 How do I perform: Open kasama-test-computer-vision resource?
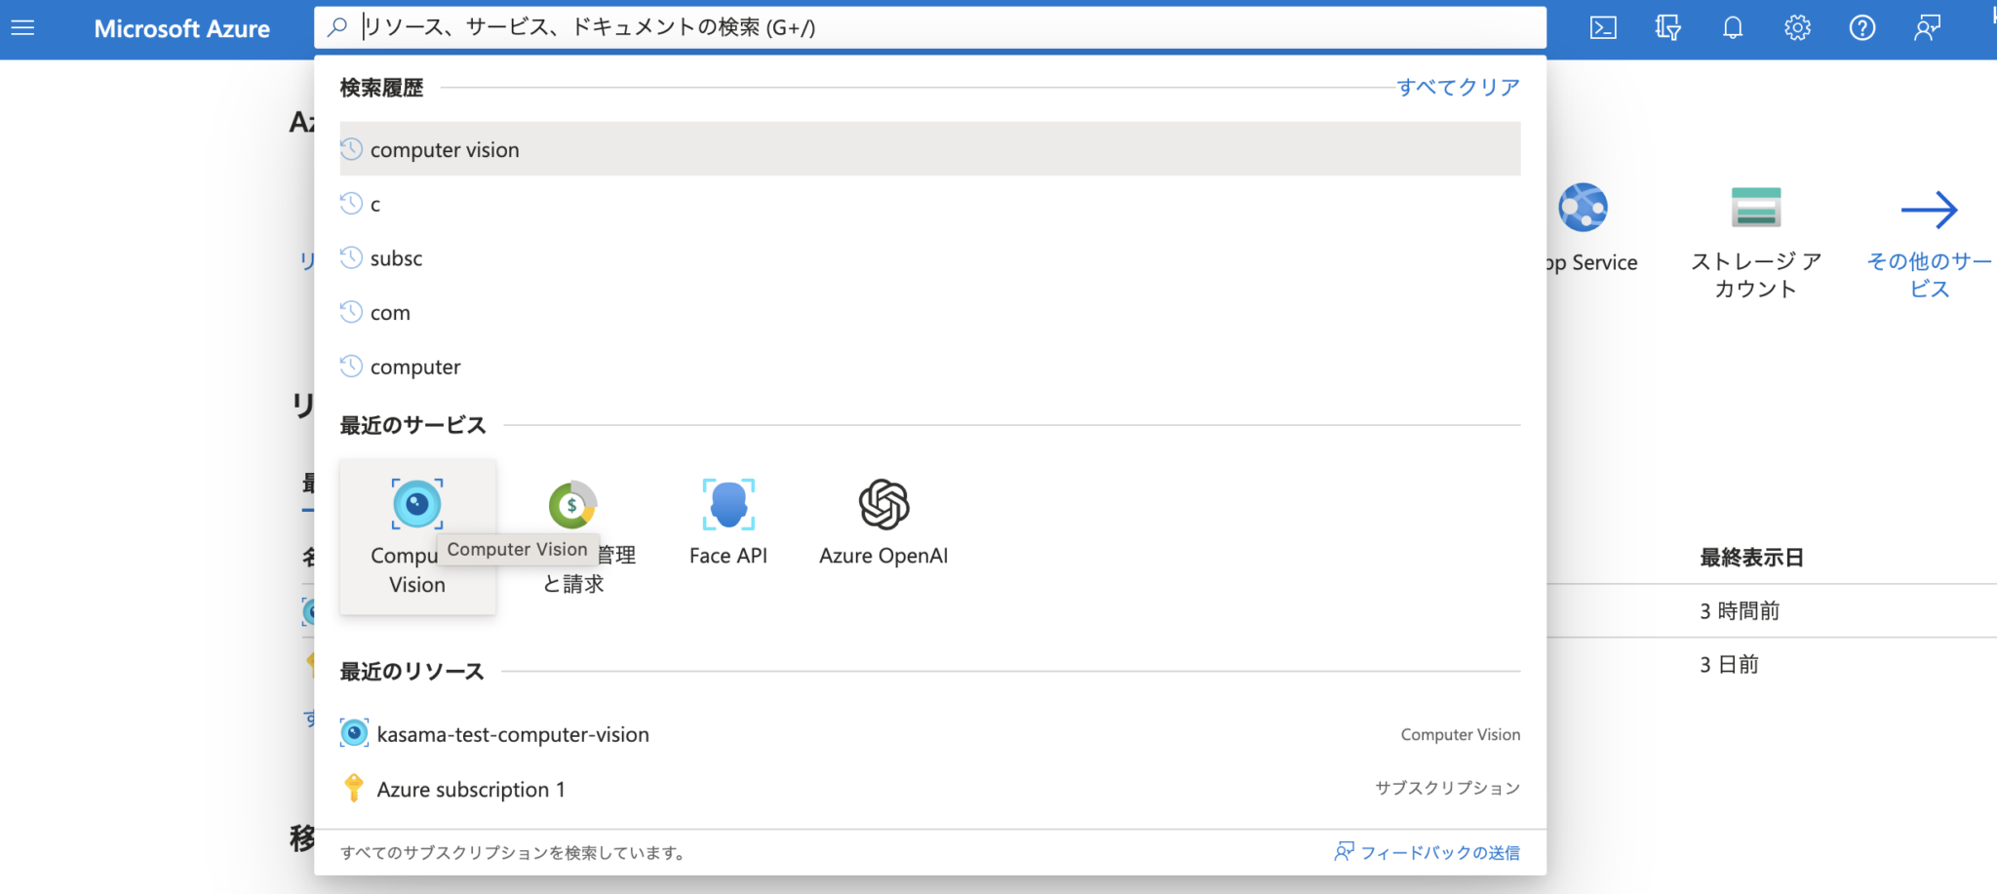pyautogui.click(x=513, y=734)
